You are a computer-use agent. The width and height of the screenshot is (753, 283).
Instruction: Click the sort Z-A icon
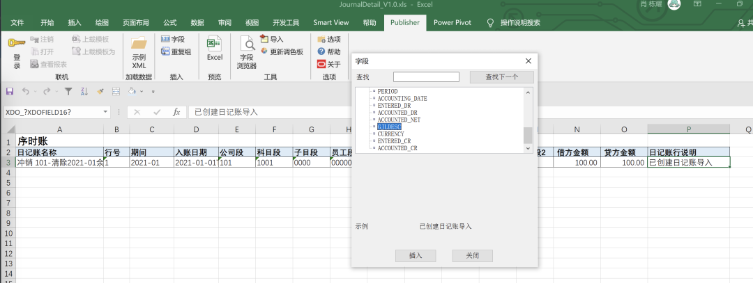click(84, 91)
